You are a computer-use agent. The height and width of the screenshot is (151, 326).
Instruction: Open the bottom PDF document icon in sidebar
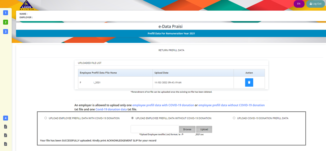tap(6, 144)
